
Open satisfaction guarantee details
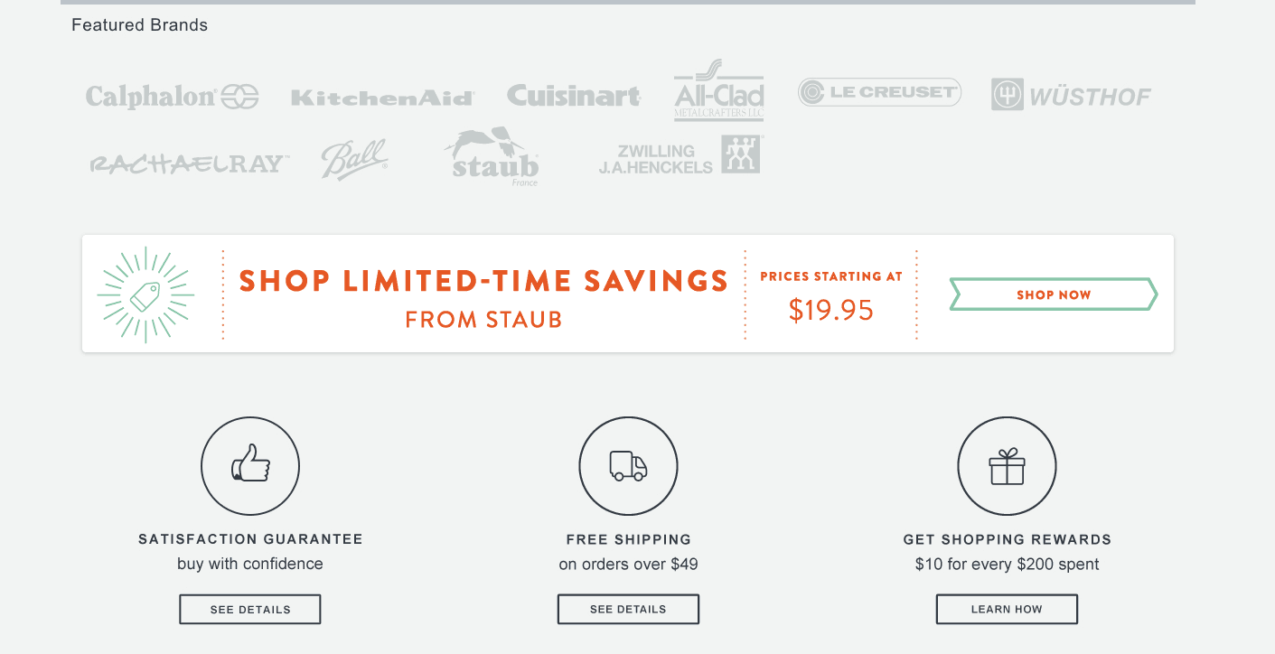pos(249,609)
